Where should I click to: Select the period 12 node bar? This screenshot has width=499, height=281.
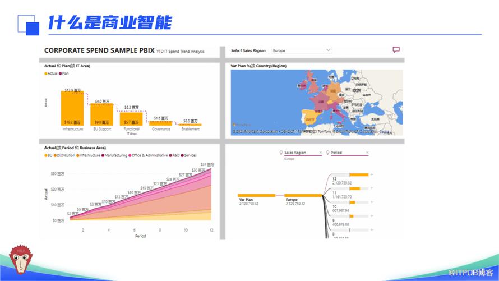[x=350, y=174]
